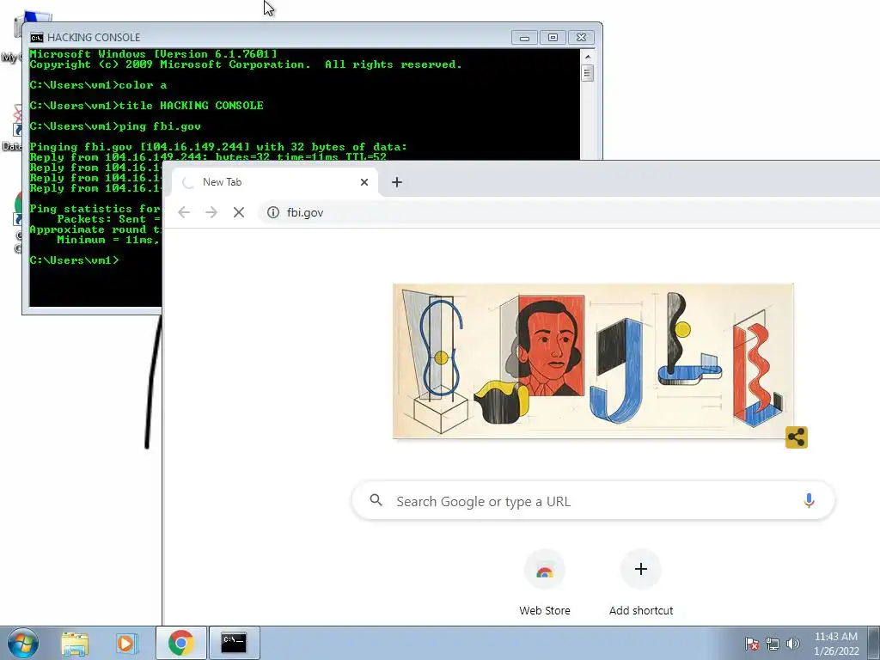Viewport: 880px width, 660px height.
Task: Select the New Tab tab
Action: 275,182
